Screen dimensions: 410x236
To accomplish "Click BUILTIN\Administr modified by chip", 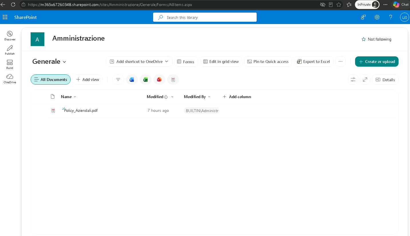I will click(201, 111).
